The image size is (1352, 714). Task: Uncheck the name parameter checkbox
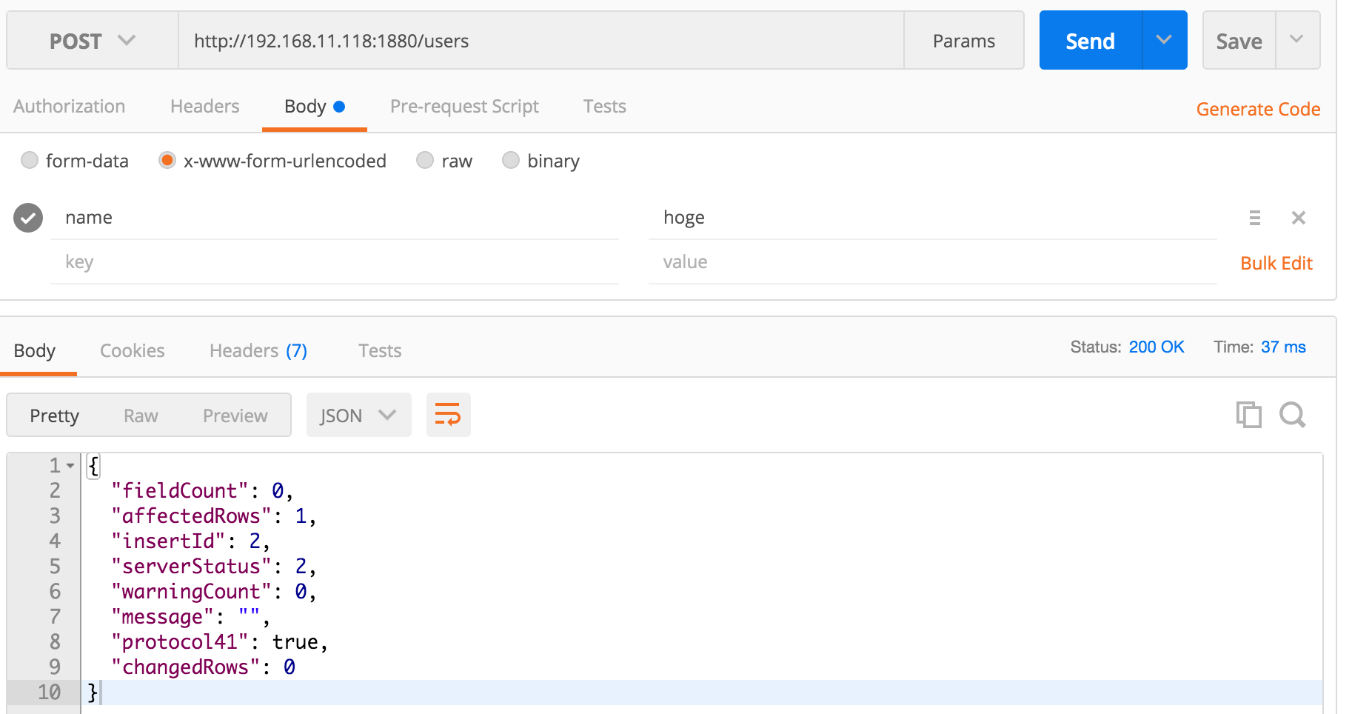click(x=27, y=217)
